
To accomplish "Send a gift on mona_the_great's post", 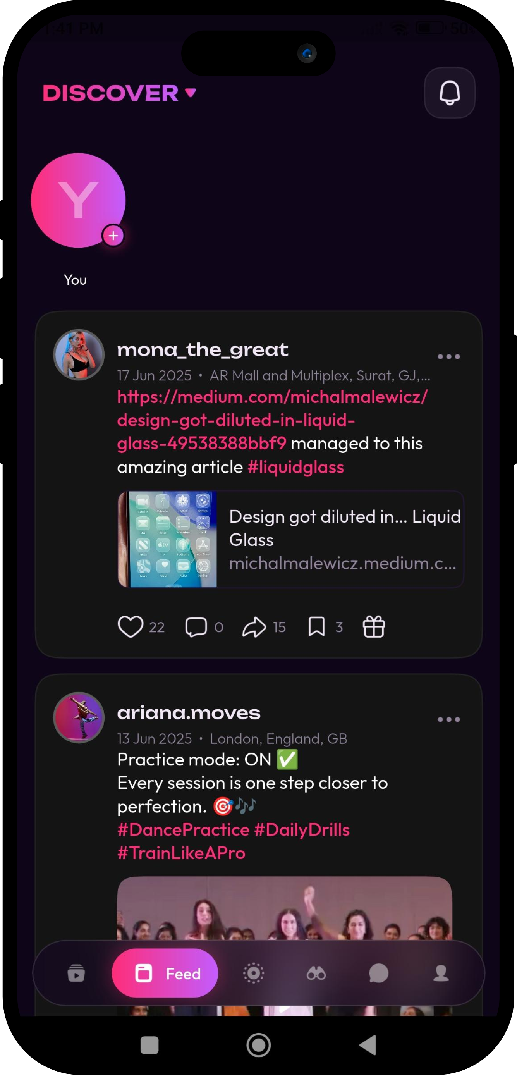I will [373, 626].
